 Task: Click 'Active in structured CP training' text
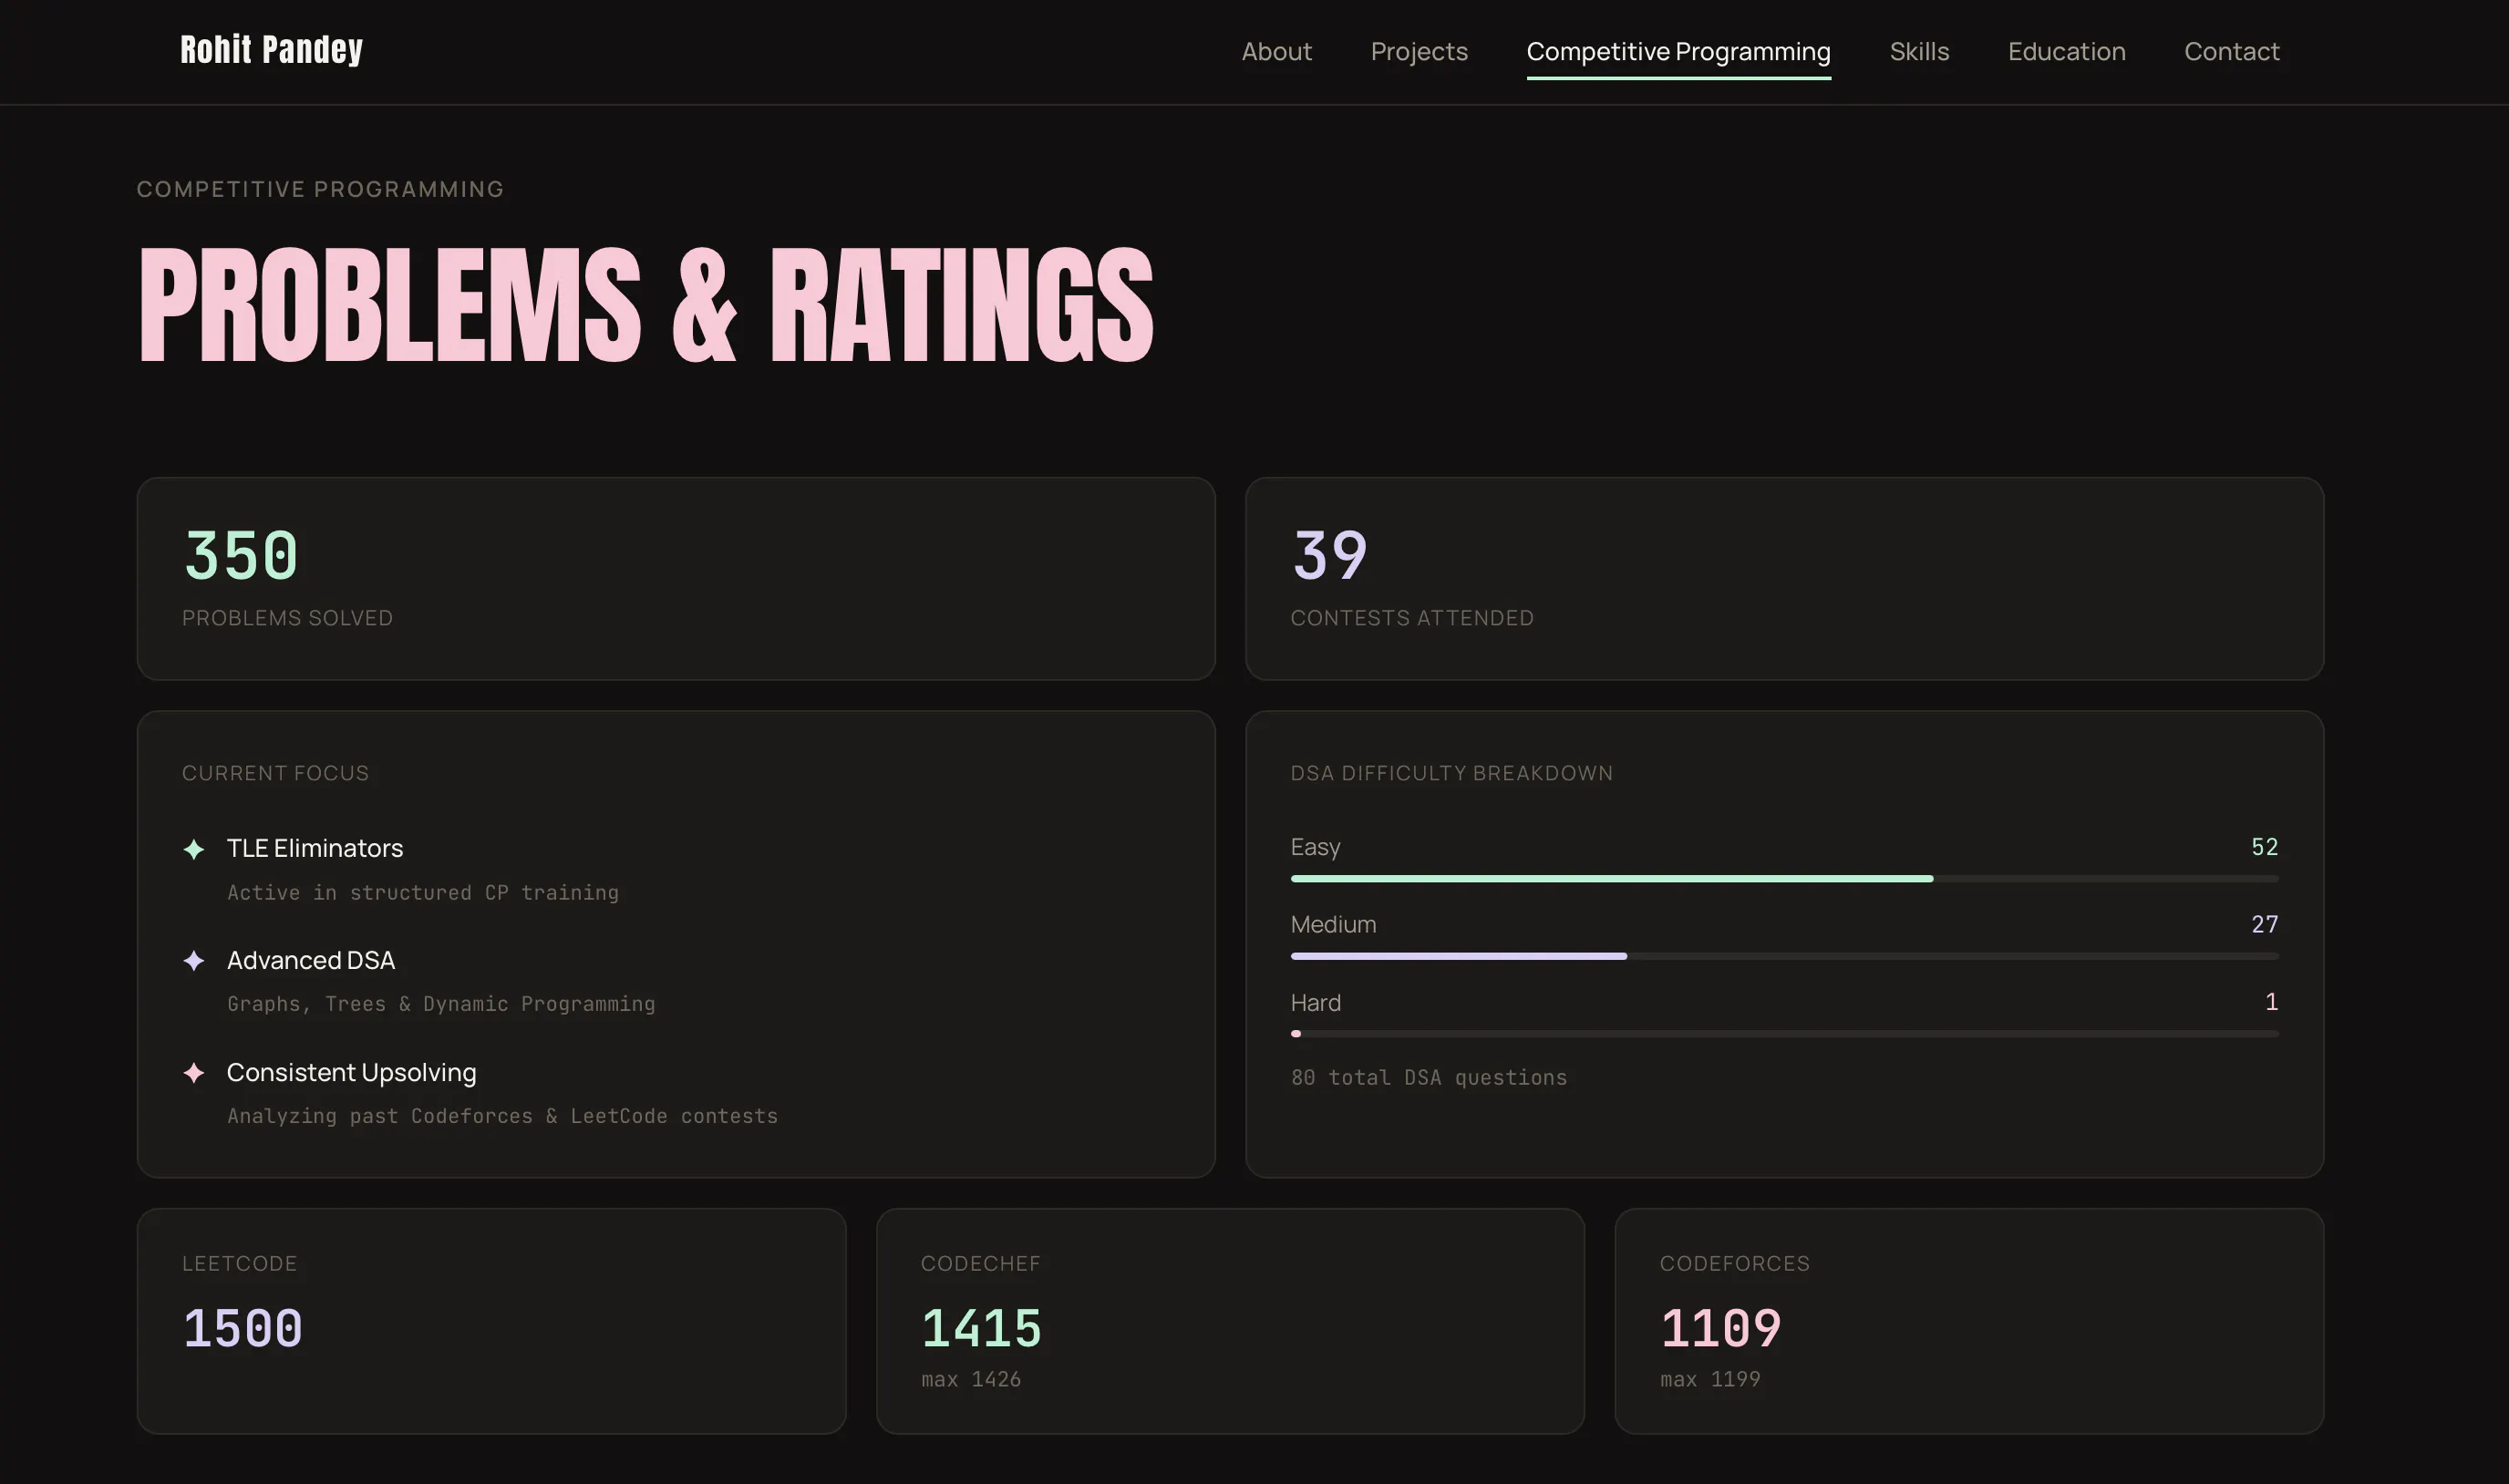coord(422,893)
